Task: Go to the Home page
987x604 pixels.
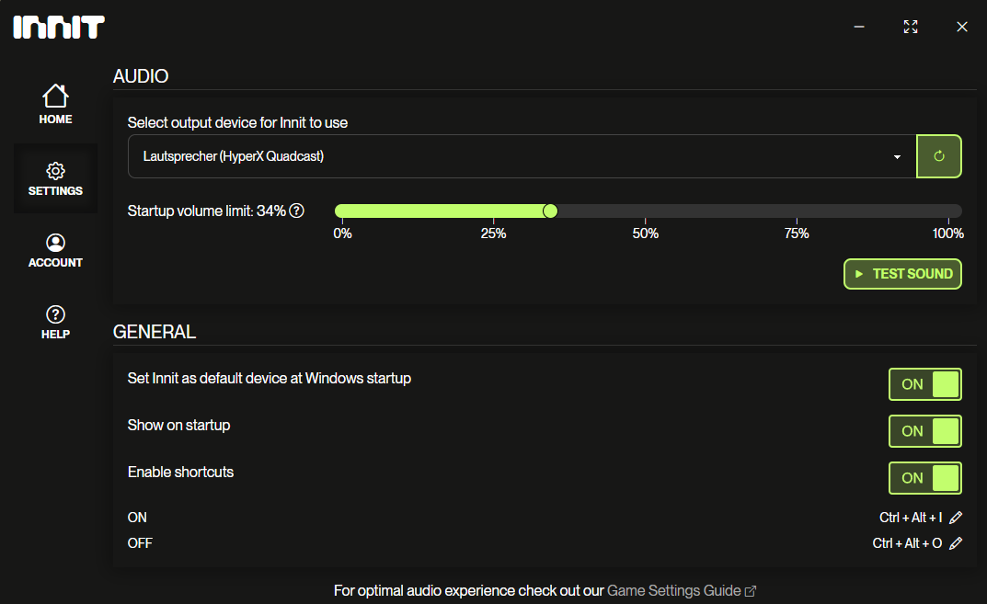Action: click(x=55, y=105)
